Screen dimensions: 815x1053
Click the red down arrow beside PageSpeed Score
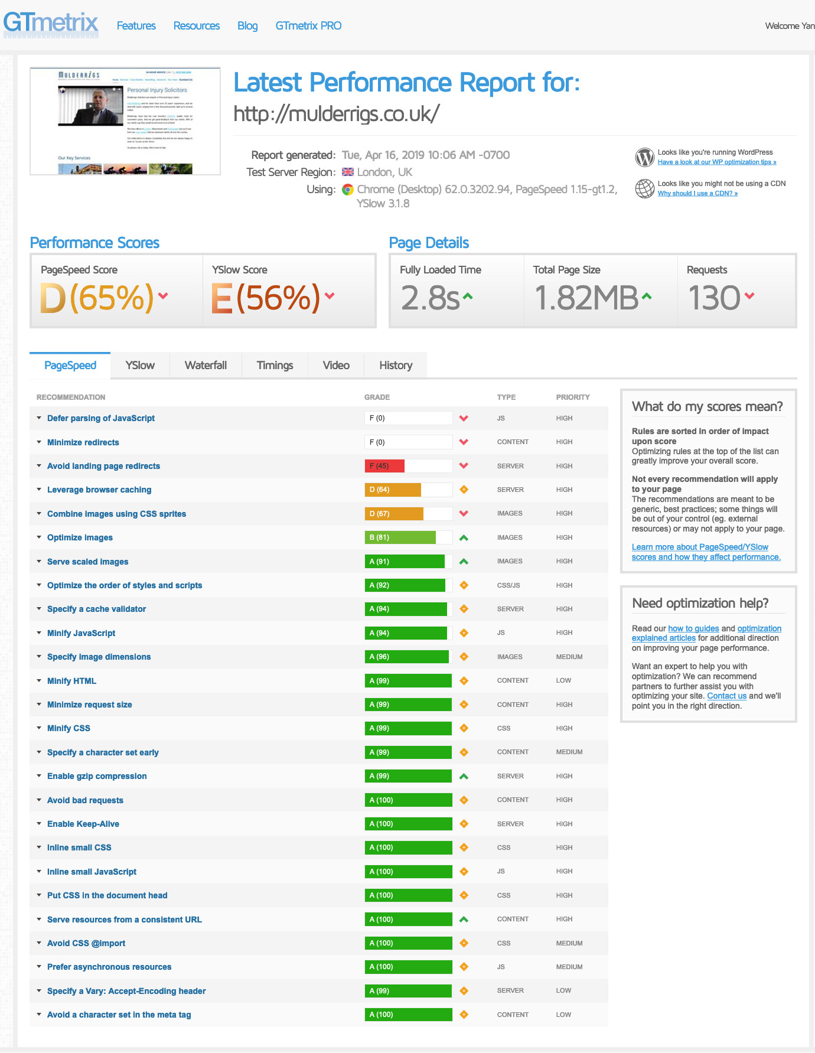pyautogui.click(x=163, y=295)
